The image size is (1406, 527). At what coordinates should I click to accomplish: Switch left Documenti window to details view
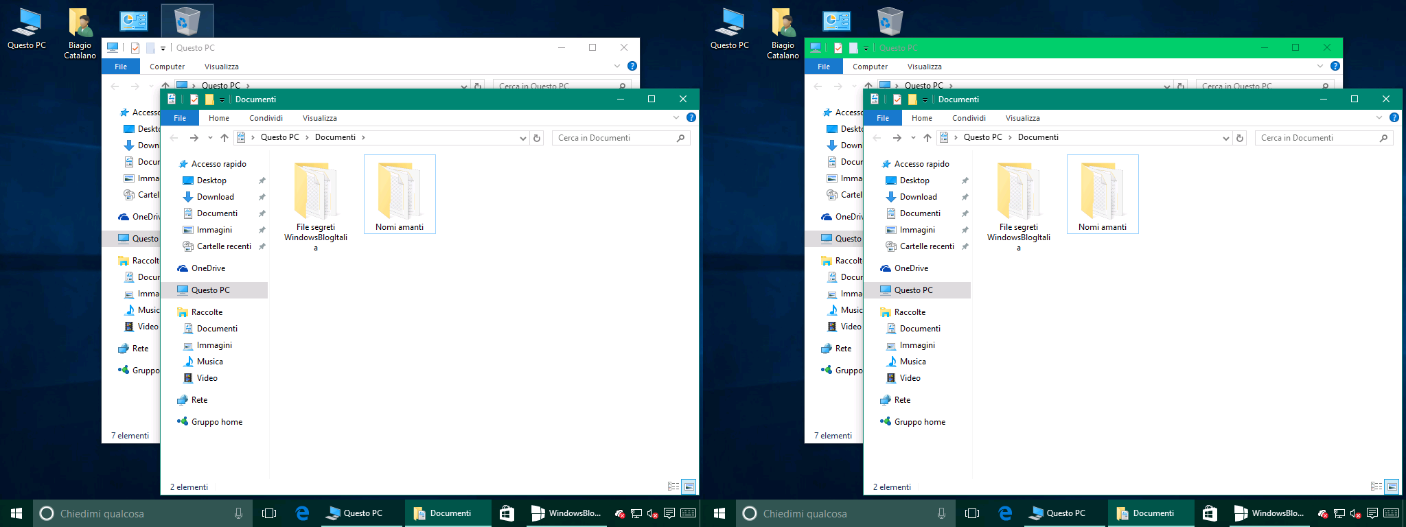[673, 487]
